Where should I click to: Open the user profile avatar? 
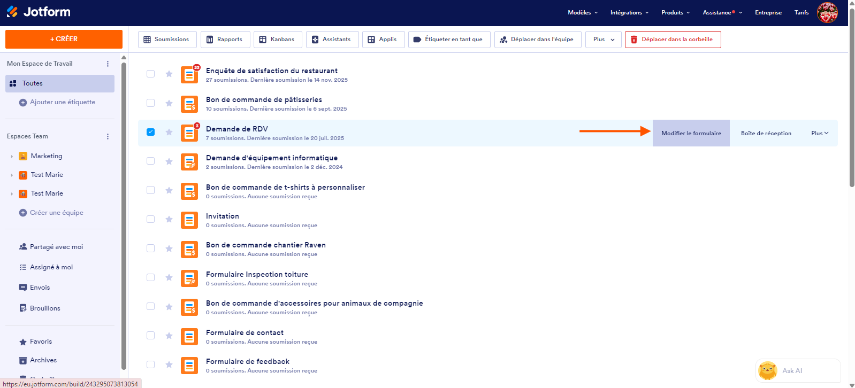pos(827,12)
